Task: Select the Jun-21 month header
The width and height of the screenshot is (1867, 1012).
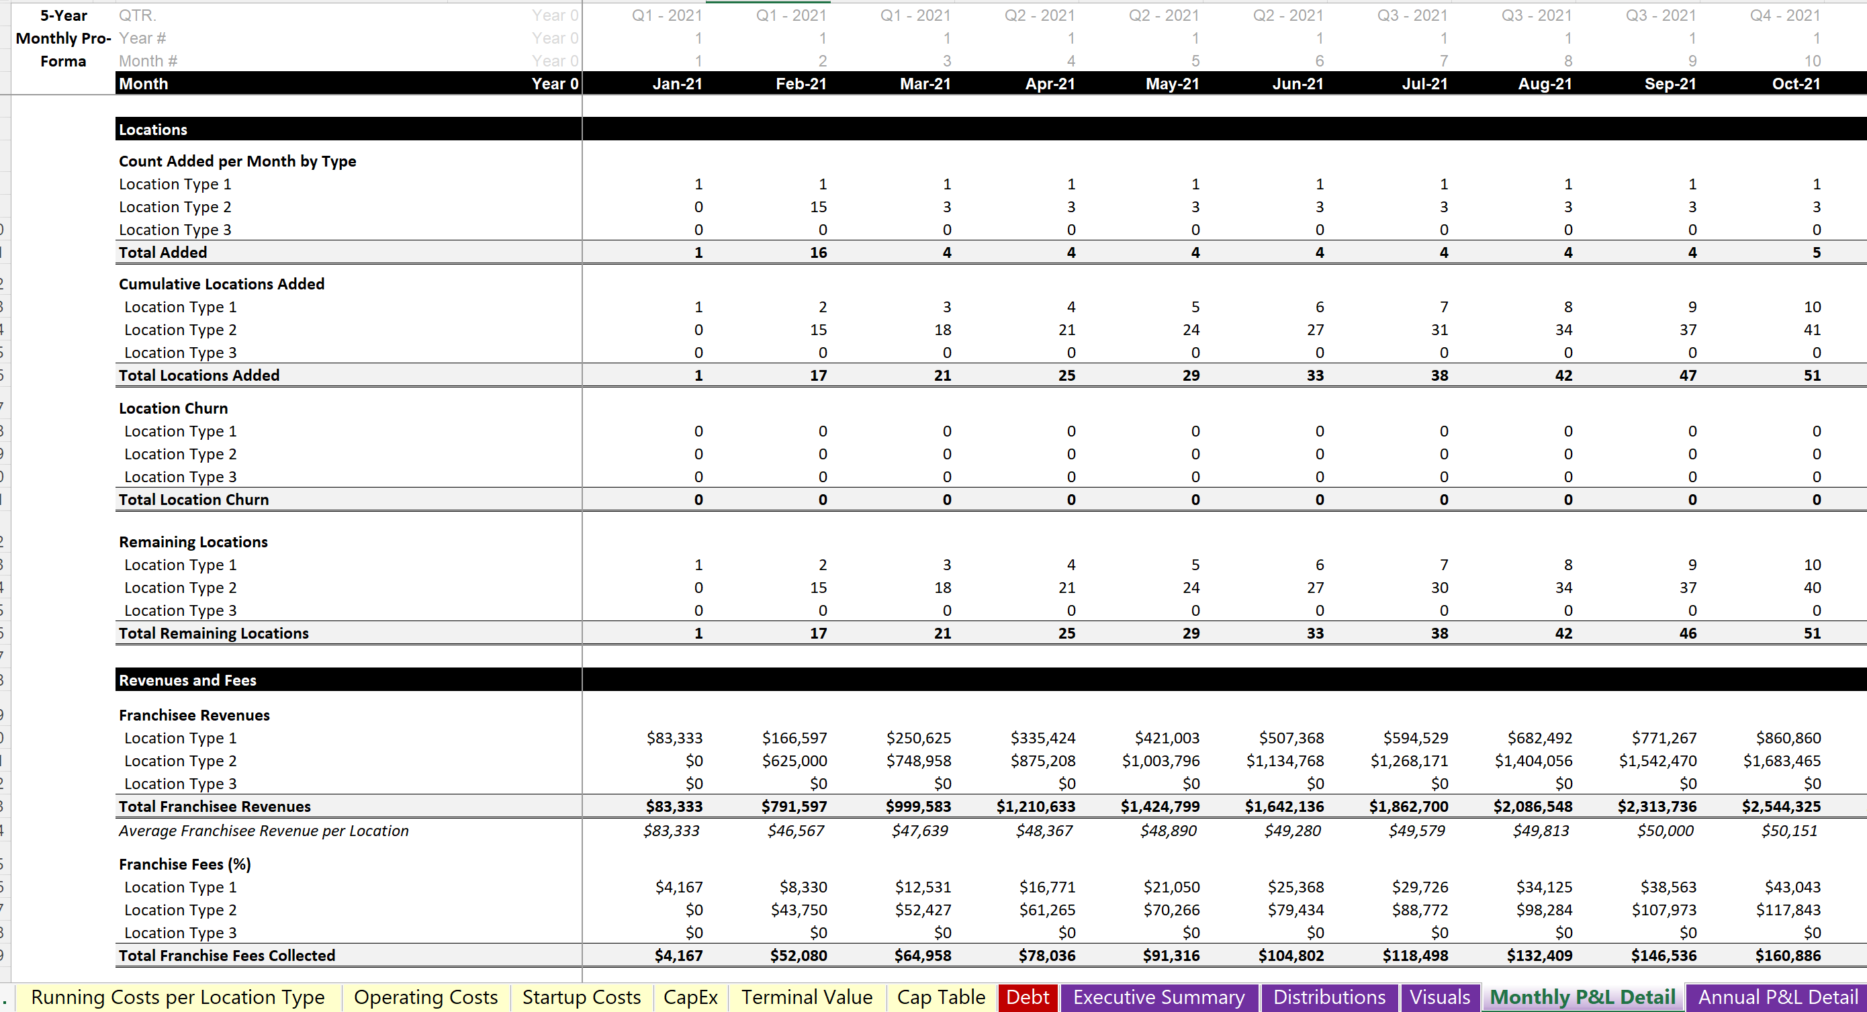Action: 1297,83
